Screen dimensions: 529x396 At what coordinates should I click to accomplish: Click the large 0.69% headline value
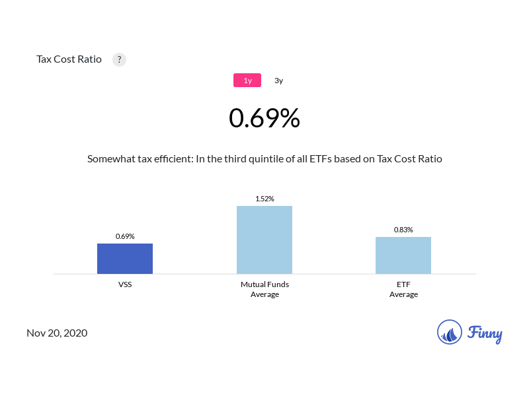click(264, 118)
